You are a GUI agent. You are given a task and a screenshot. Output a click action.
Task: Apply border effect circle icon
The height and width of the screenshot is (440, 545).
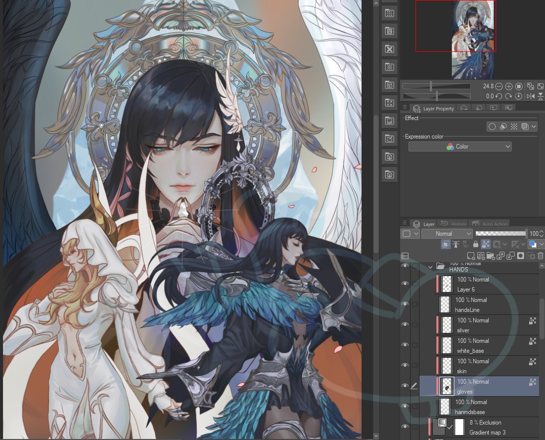click(492, 127)
